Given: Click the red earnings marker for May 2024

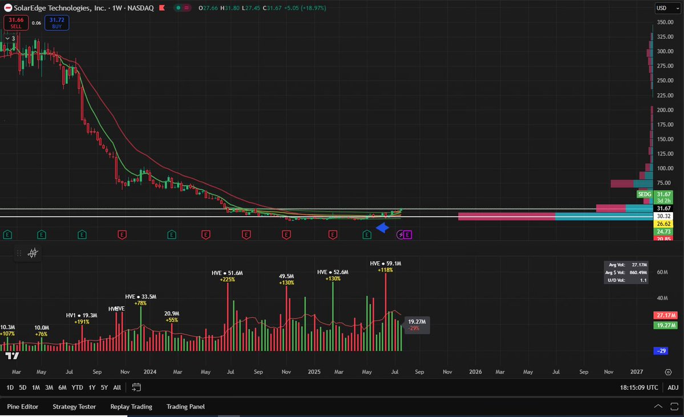Looking at the screenshot, I should click(x=205, y=234).
